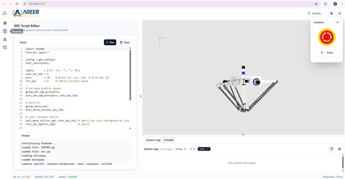Viewport: 345px width, 179px height.
Task: Filter system logs with funnel icon
Action: (x=332, y=149)
